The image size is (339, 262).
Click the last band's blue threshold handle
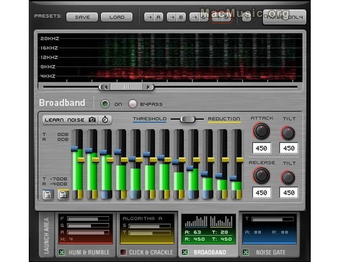point(233,178)
